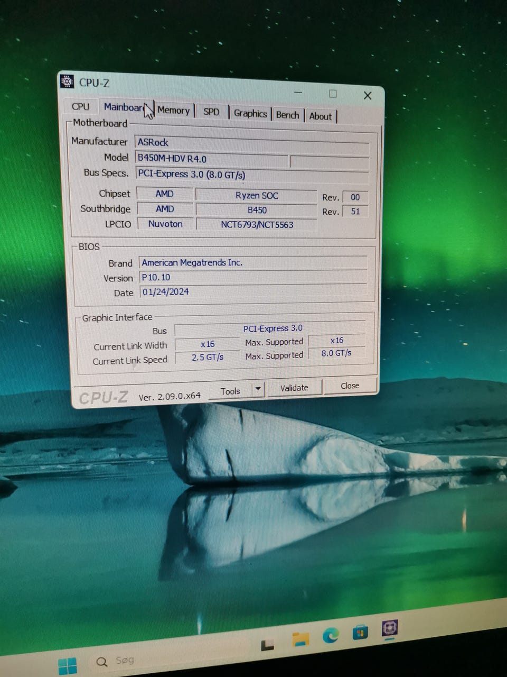Click the Validate button
The image size is (507, 677).
(294, 388)
